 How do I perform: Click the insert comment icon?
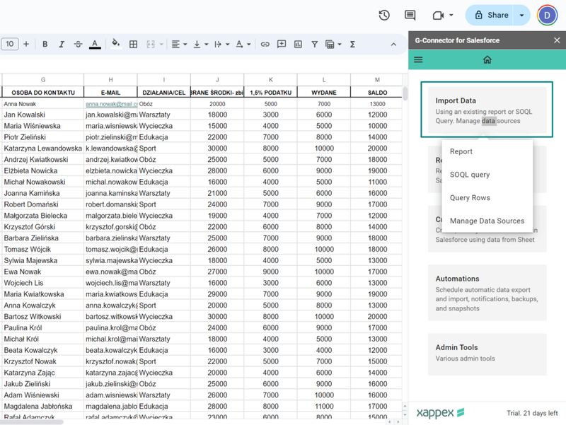pyautogui.click(x=282, y=44)
